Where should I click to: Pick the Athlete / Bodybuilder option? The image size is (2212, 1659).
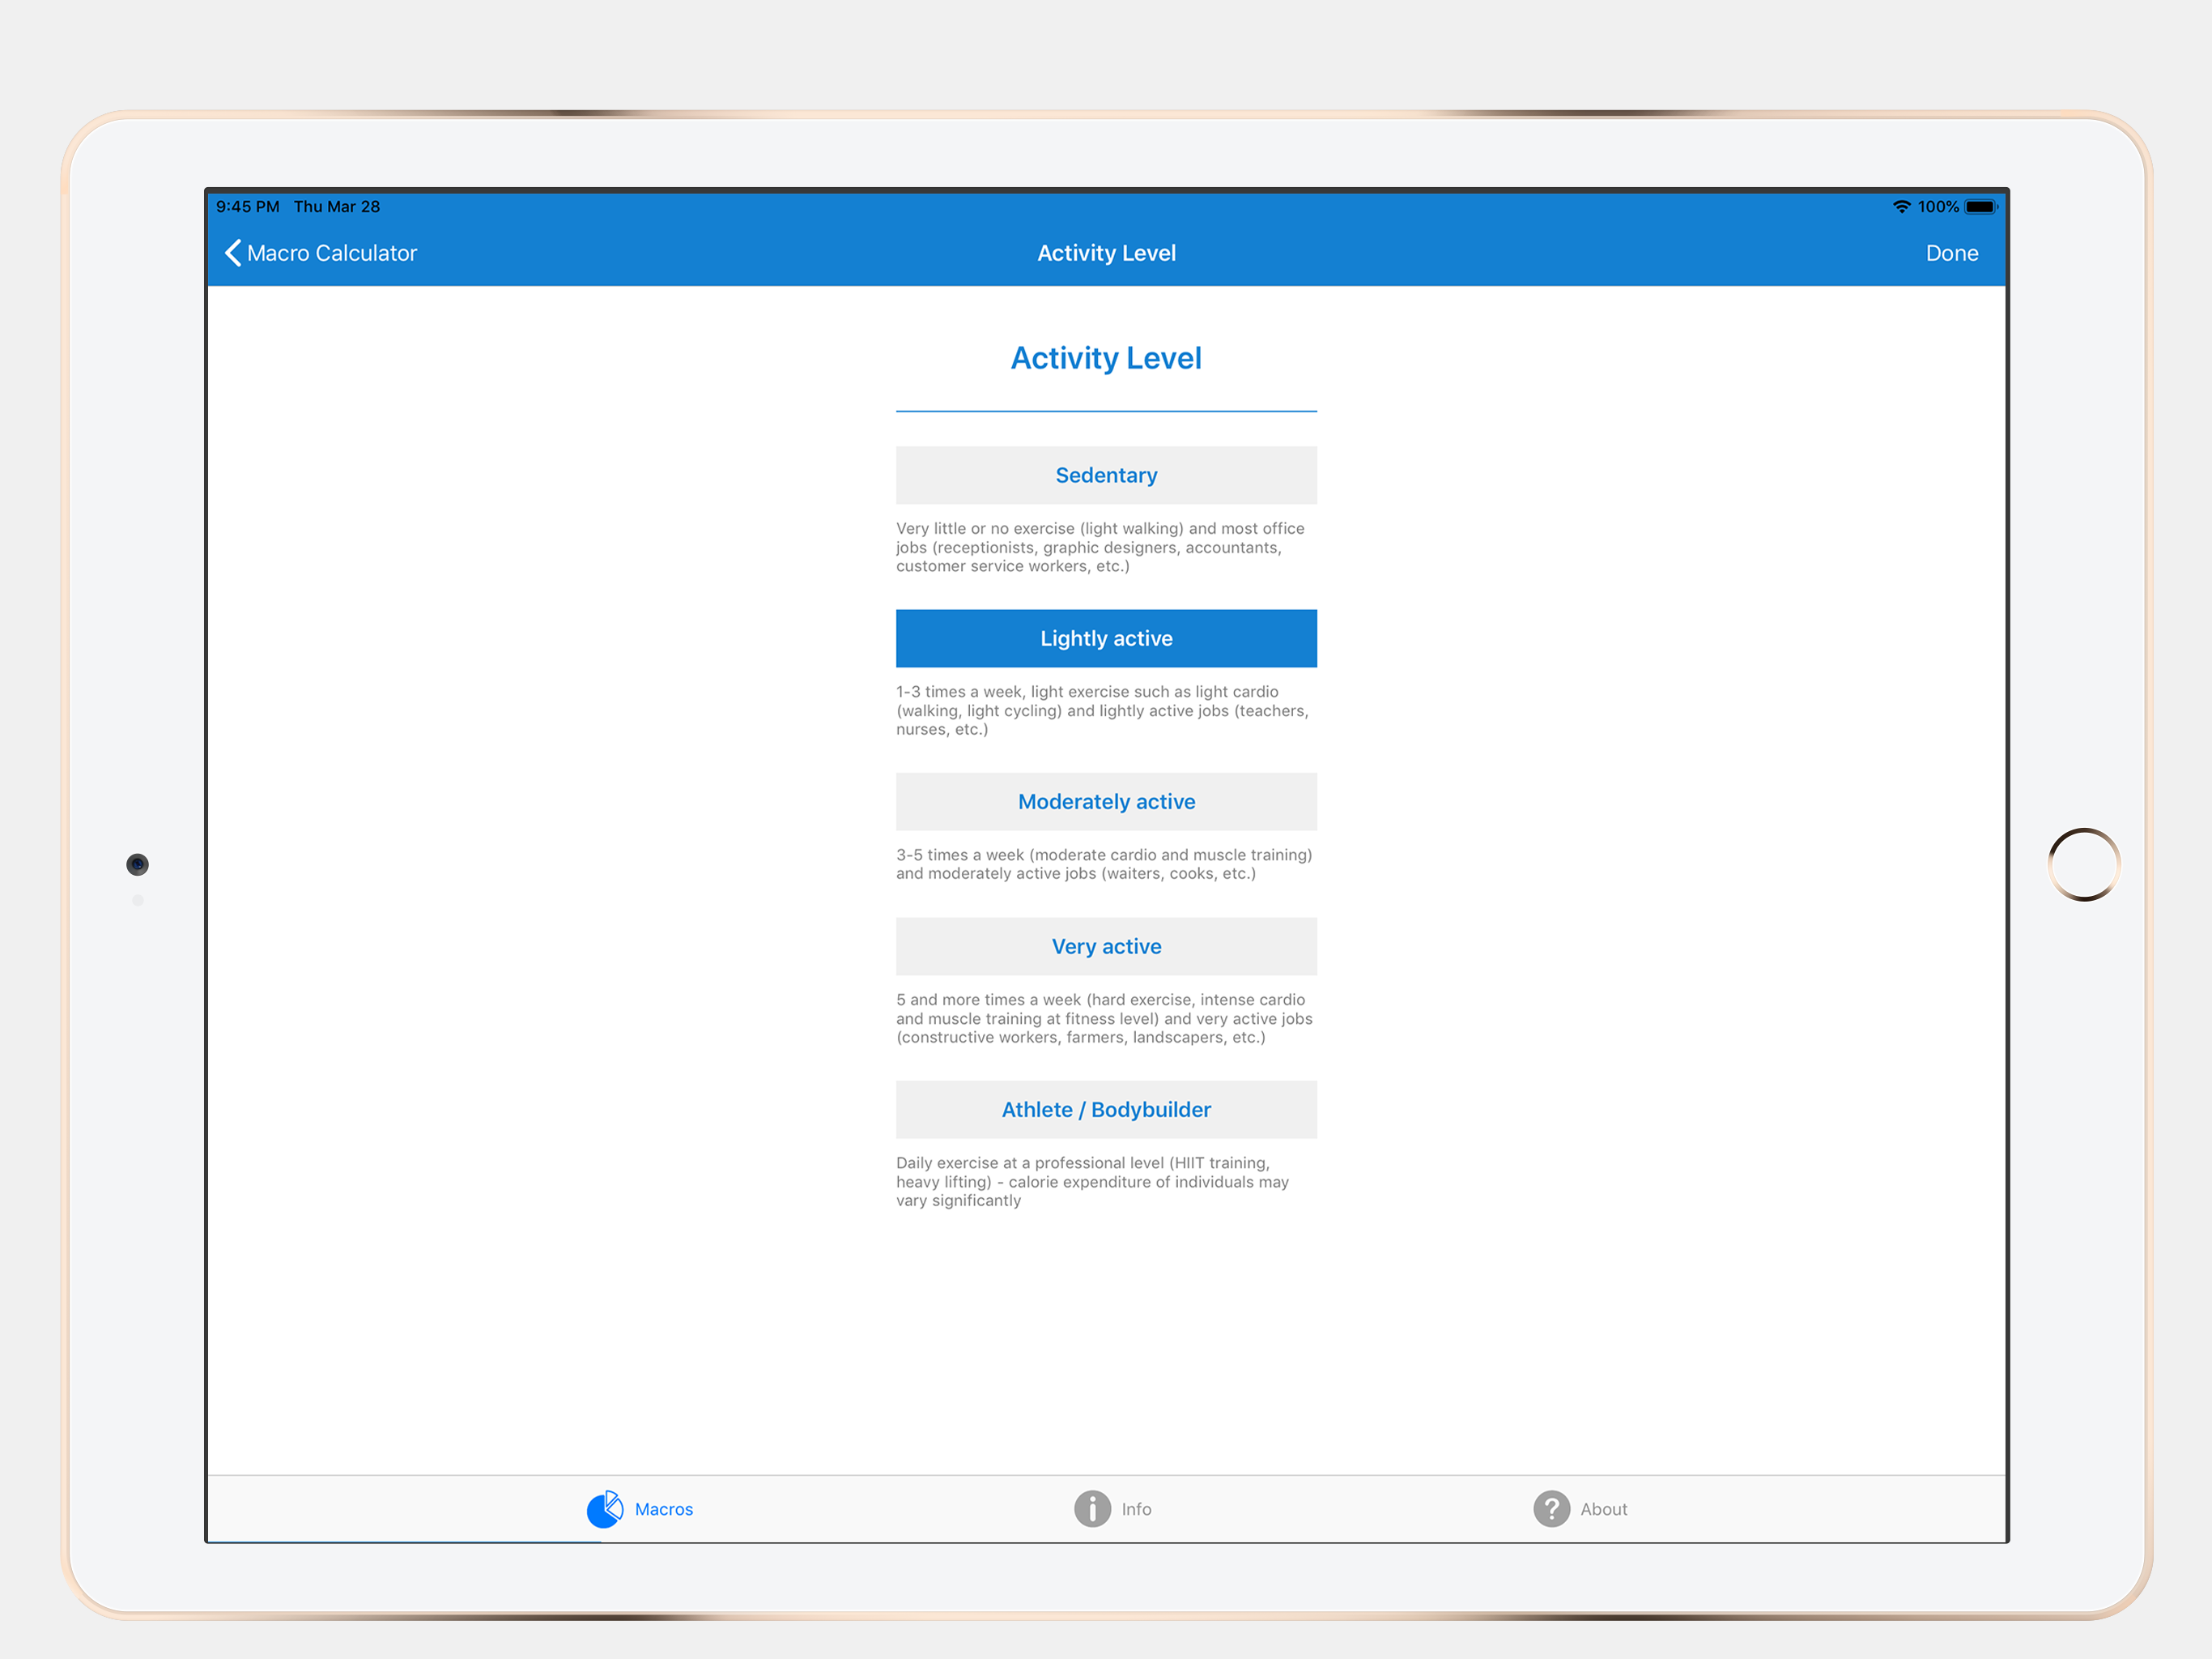point(1106,1110)
